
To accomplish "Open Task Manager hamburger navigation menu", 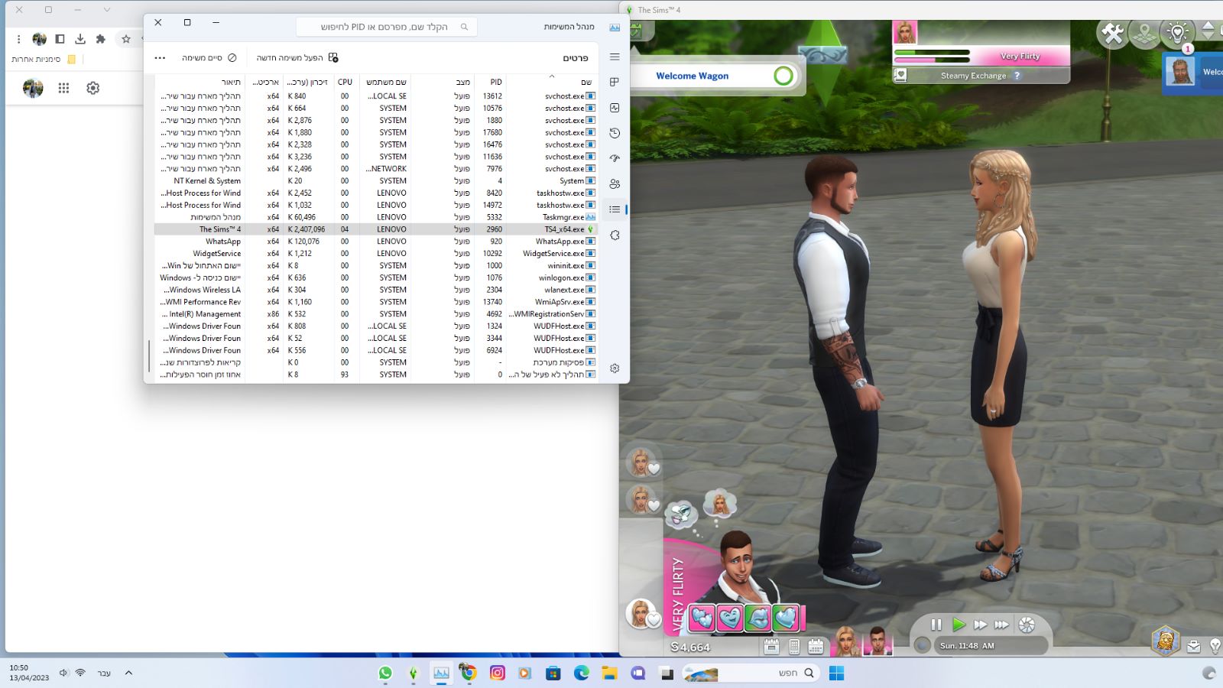I will [x=615, y=57].
